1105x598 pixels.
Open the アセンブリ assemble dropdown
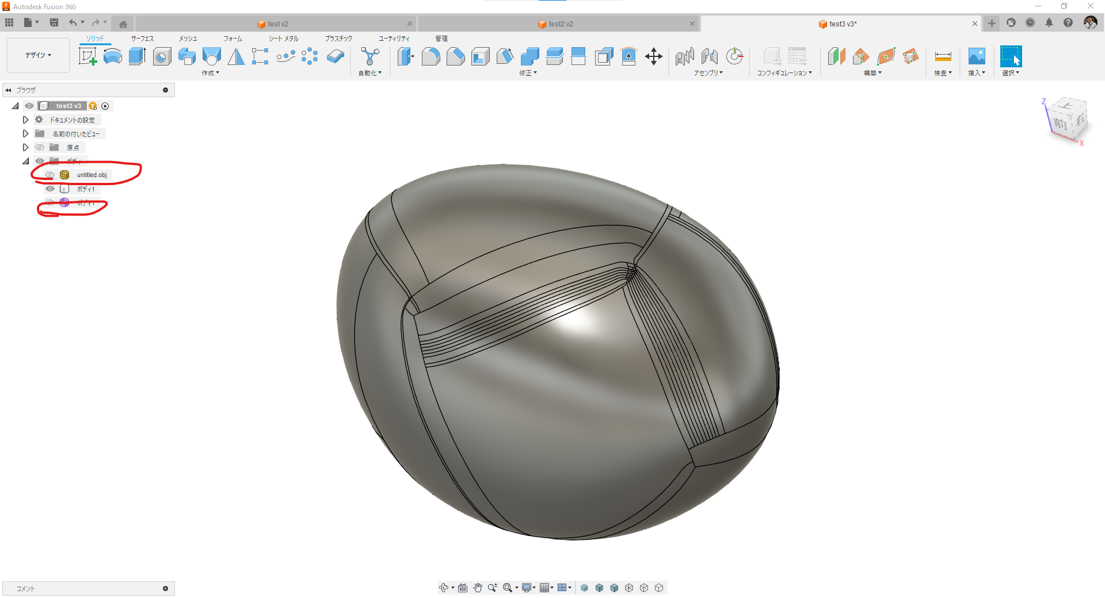[x=708, y=73]
